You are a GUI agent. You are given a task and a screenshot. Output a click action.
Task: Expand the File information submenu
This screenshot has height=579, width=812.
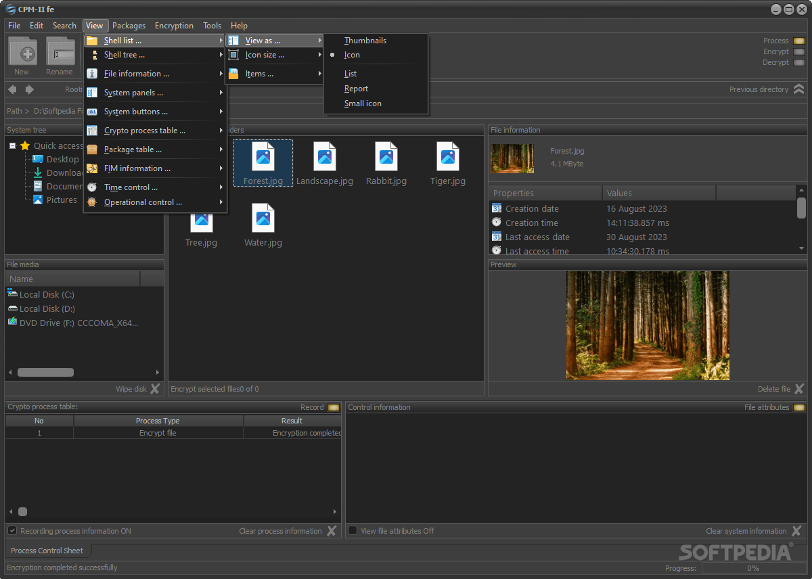154,74
